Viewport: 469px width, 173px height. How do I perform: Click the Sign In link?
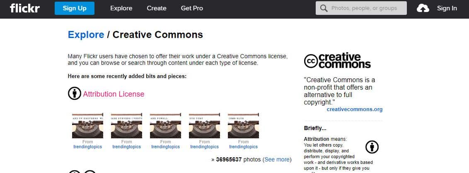(x=447, y=8)
